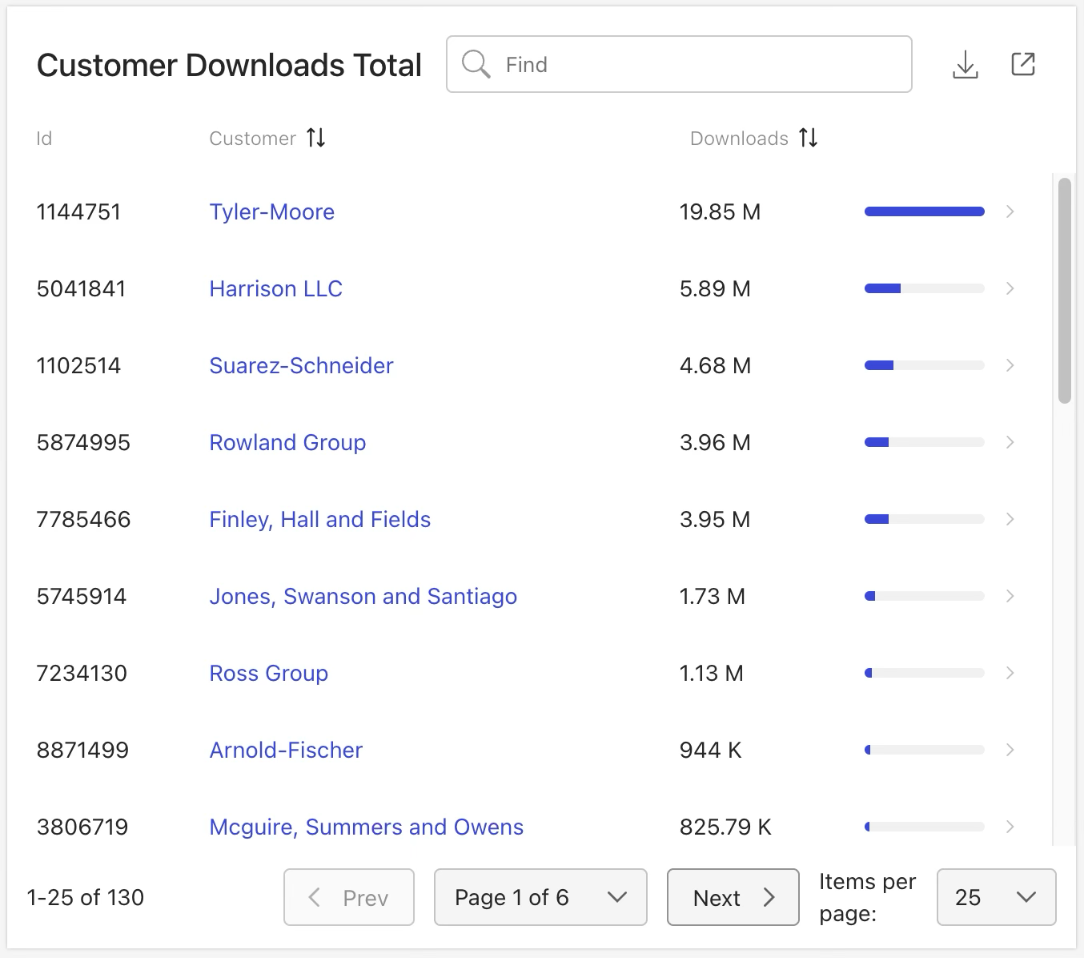Open the Mcguire, Summers and Owens link
The image size is (1084, 958).
[367, 827]
